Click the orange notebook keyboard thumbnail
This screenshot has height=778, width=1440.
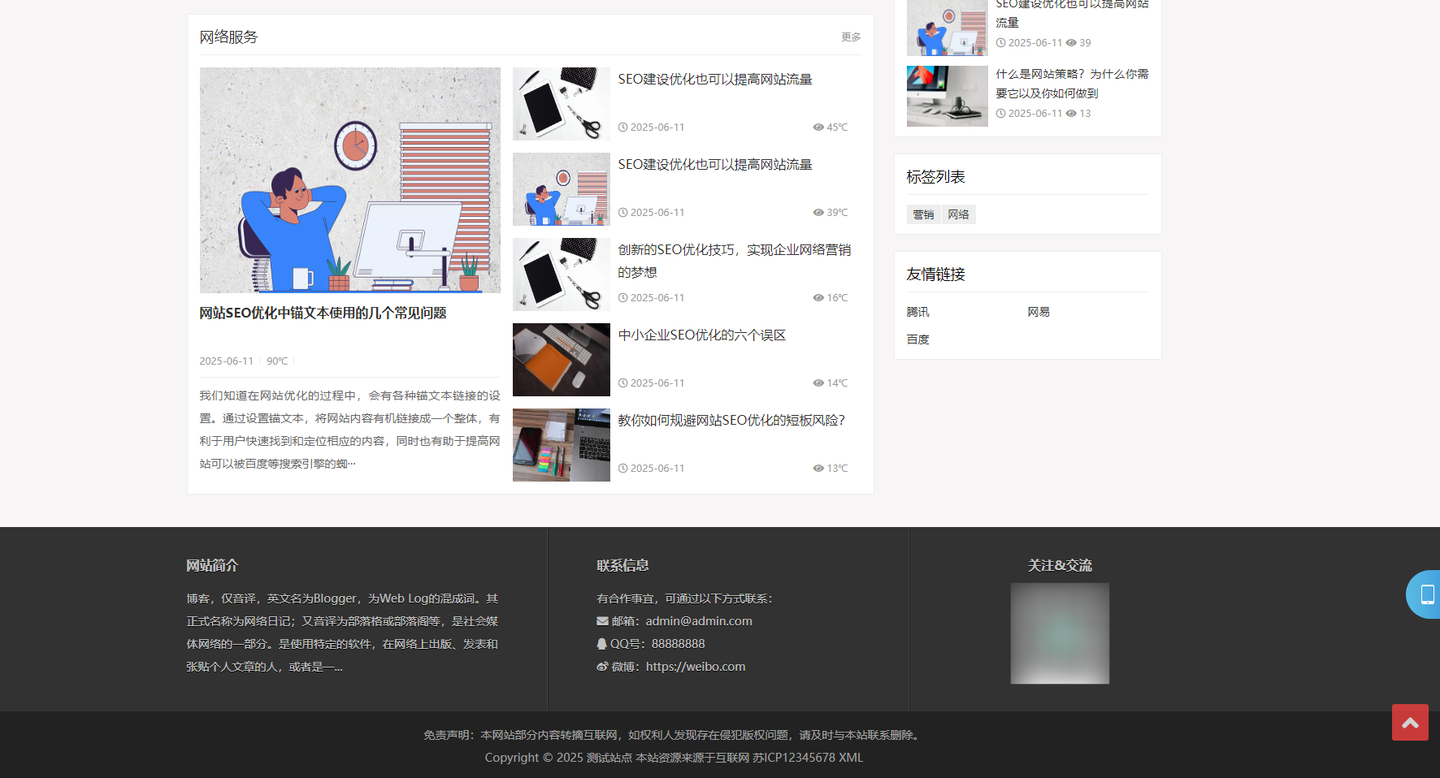coord(561,360)
